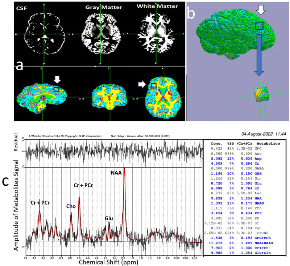Select voxel box on the colored axial slice
290x266 pixels.
[x=154, y=85]
